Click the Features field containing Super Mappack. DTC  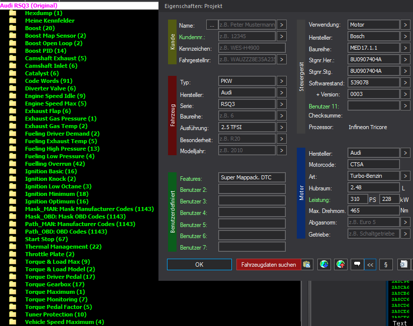pyautogui.click(x=252, y=177)
